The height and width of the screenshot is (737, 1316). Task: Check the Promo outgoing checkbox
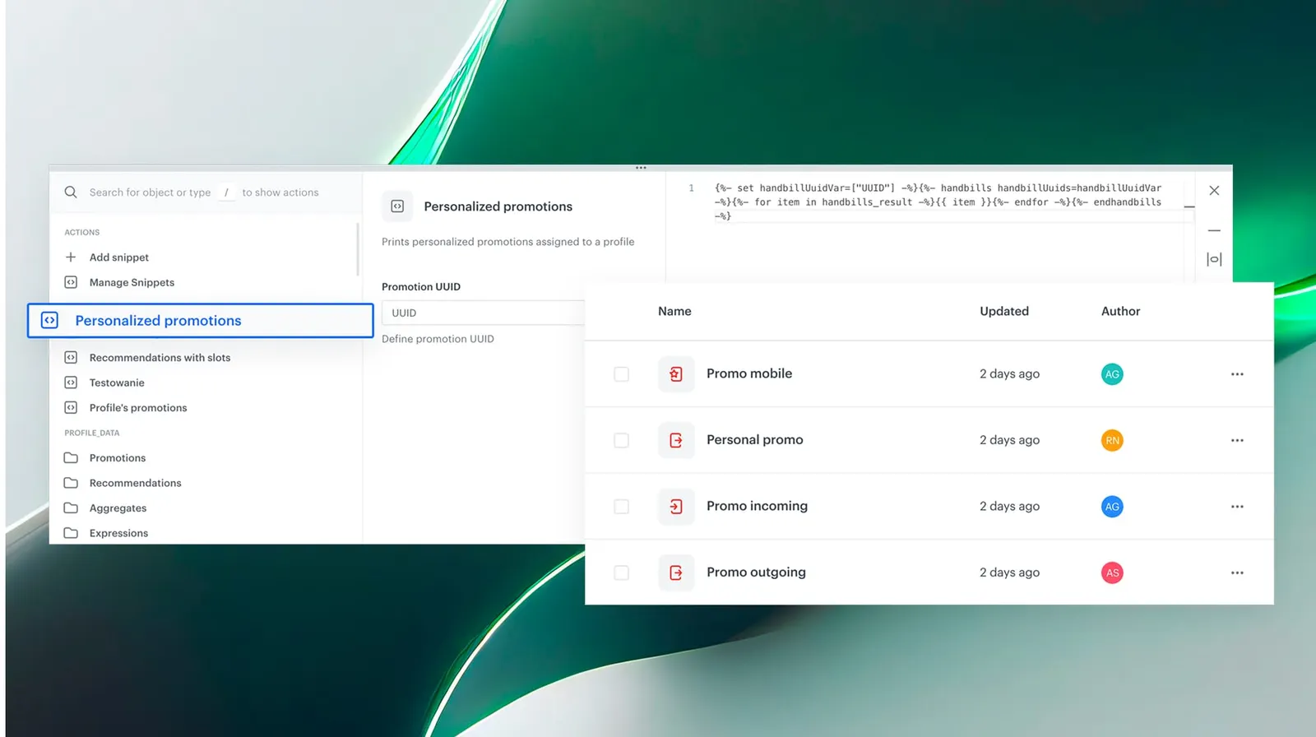pos(622,572)
